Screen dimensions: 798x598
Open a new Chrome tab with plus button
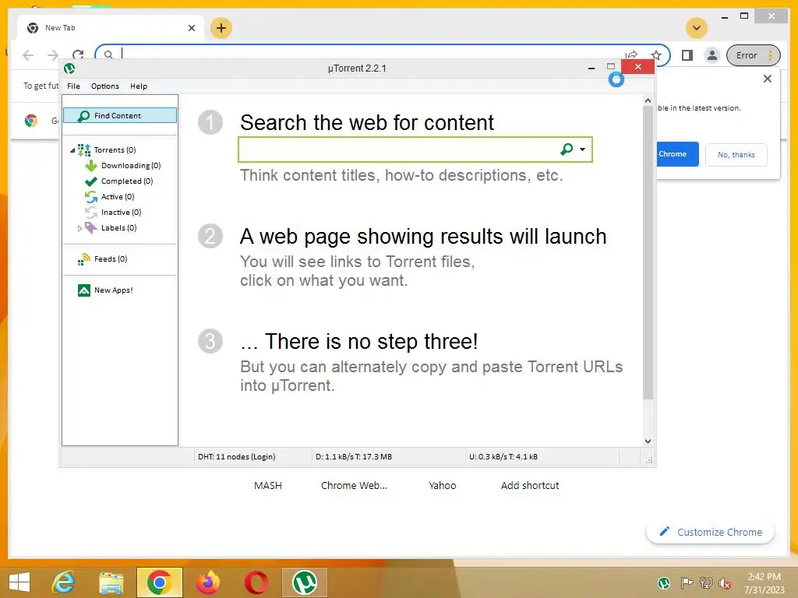221,28
